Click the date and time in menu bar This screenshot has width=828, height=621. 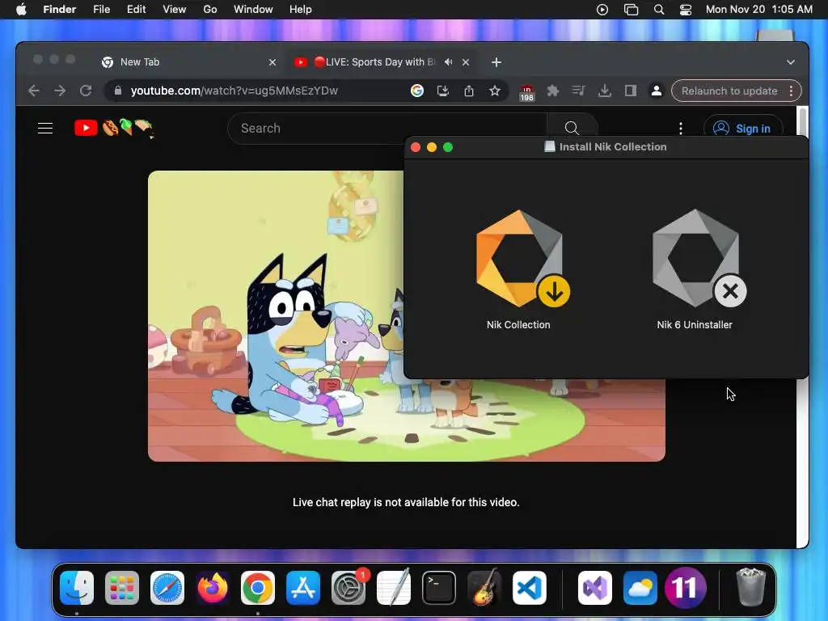758,10
